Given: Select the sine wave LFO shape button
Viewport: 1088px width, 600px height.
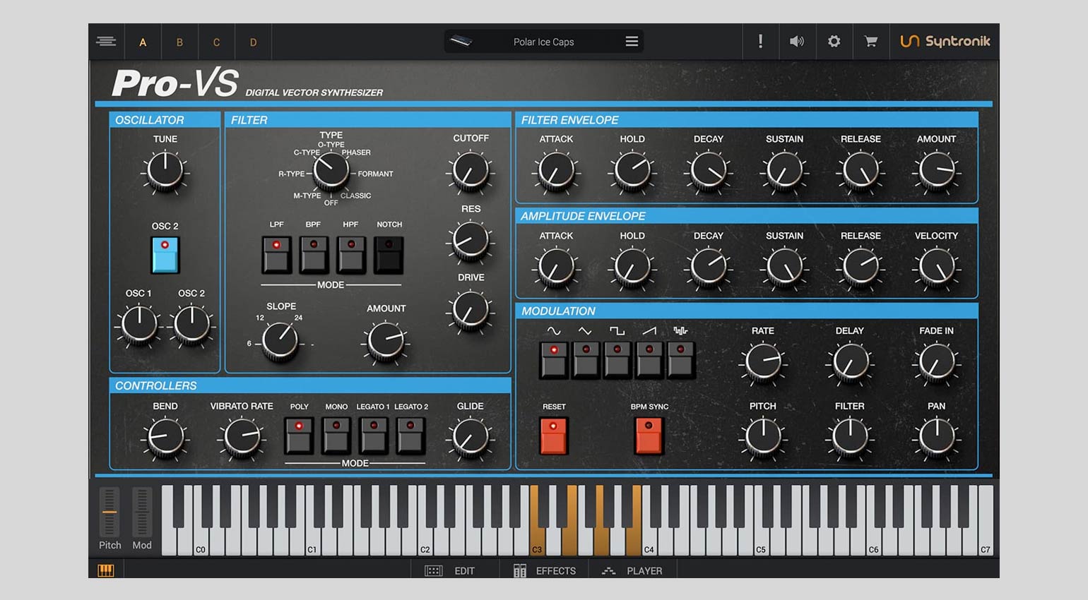Looking at the screenshot, I should pyautogui.click(x=554, y=359).
